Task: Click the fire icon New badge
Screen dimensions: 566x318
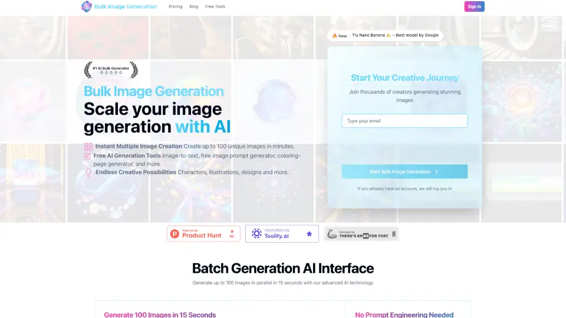Action: pyautogui.click(x=340, y=36)
